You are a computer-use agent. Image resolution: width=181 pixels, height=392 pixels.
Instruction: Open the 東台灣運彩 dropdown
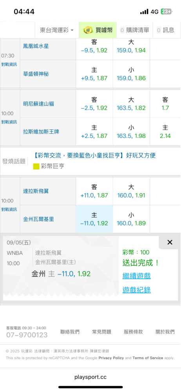coord(57,30)
